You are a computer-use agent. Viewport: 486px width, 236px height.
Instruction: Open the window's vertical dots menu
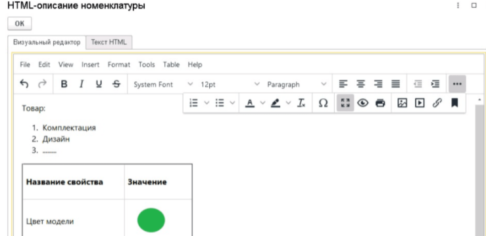tap(458, 5)
